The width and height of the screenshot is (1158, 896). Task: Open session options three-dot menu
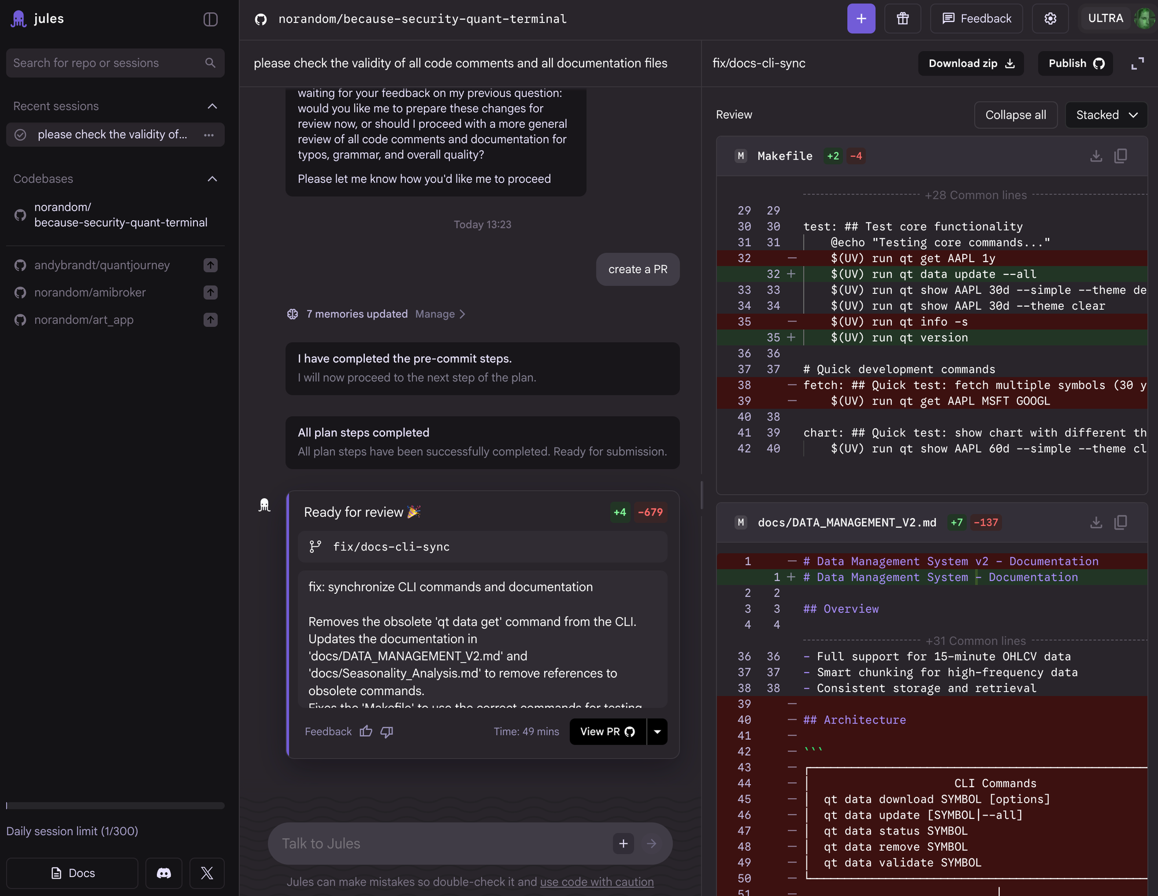click(209, 135)
